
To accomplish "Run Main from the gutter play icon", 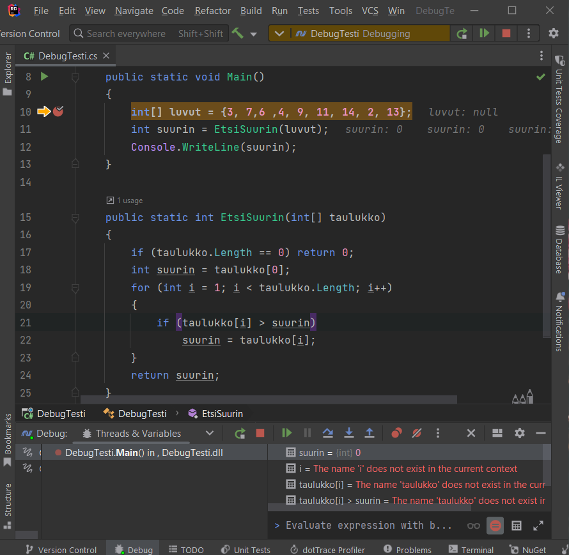I will coord(44,77).
